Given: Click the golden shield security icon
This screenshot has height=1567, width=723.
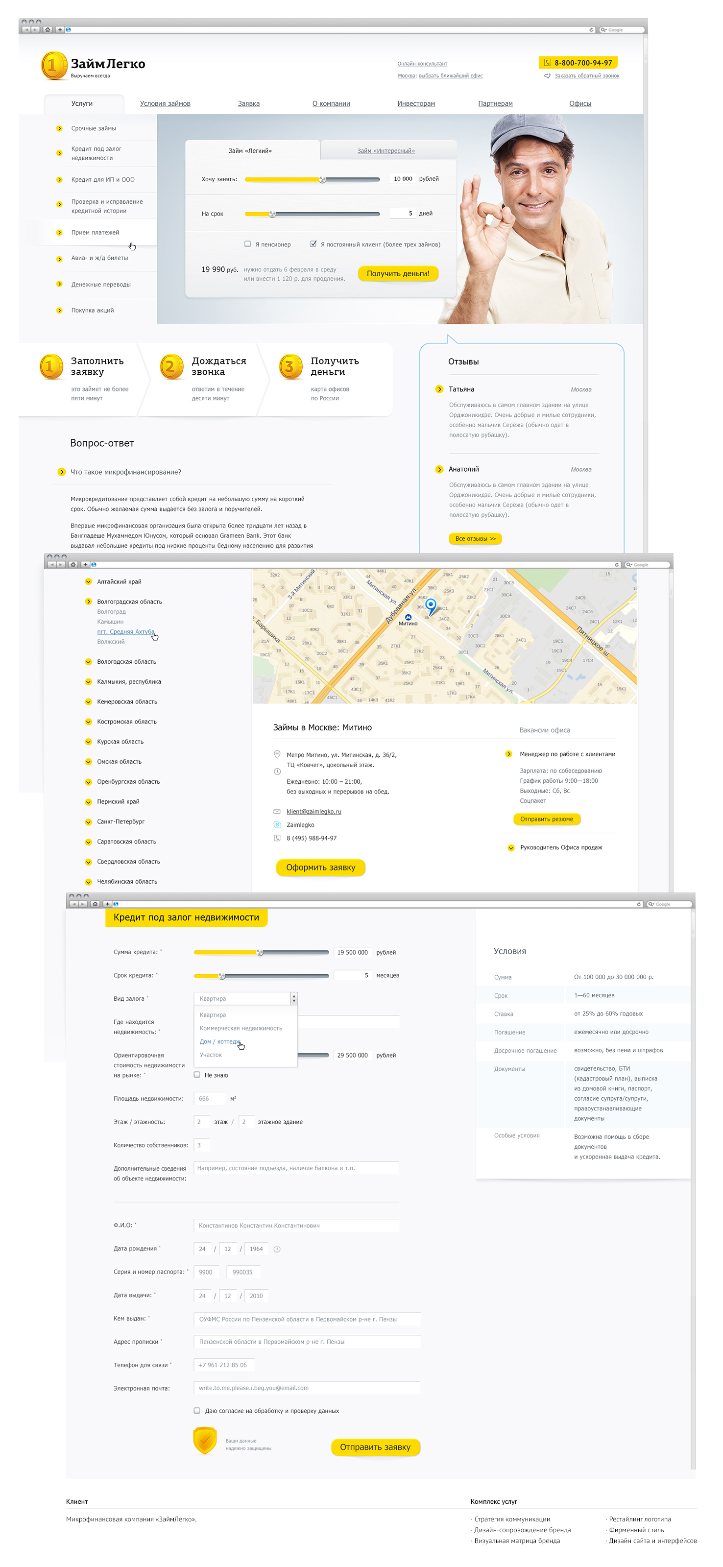Looking at the screenshot, I should tap(205, 1440).
